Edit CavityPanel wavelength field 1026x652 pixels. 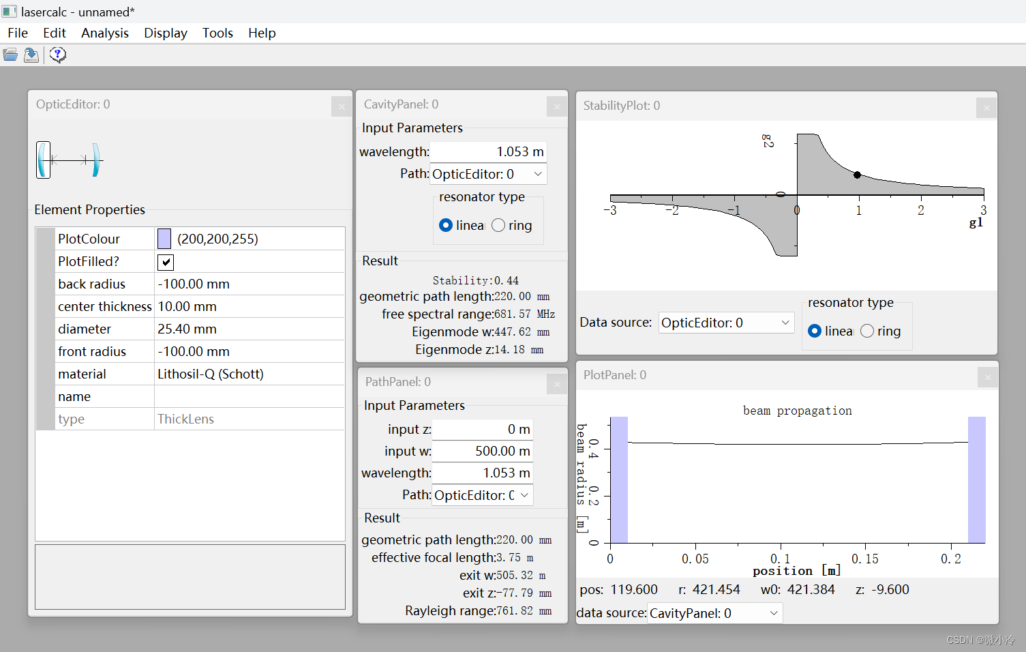[x=488, y=151]
